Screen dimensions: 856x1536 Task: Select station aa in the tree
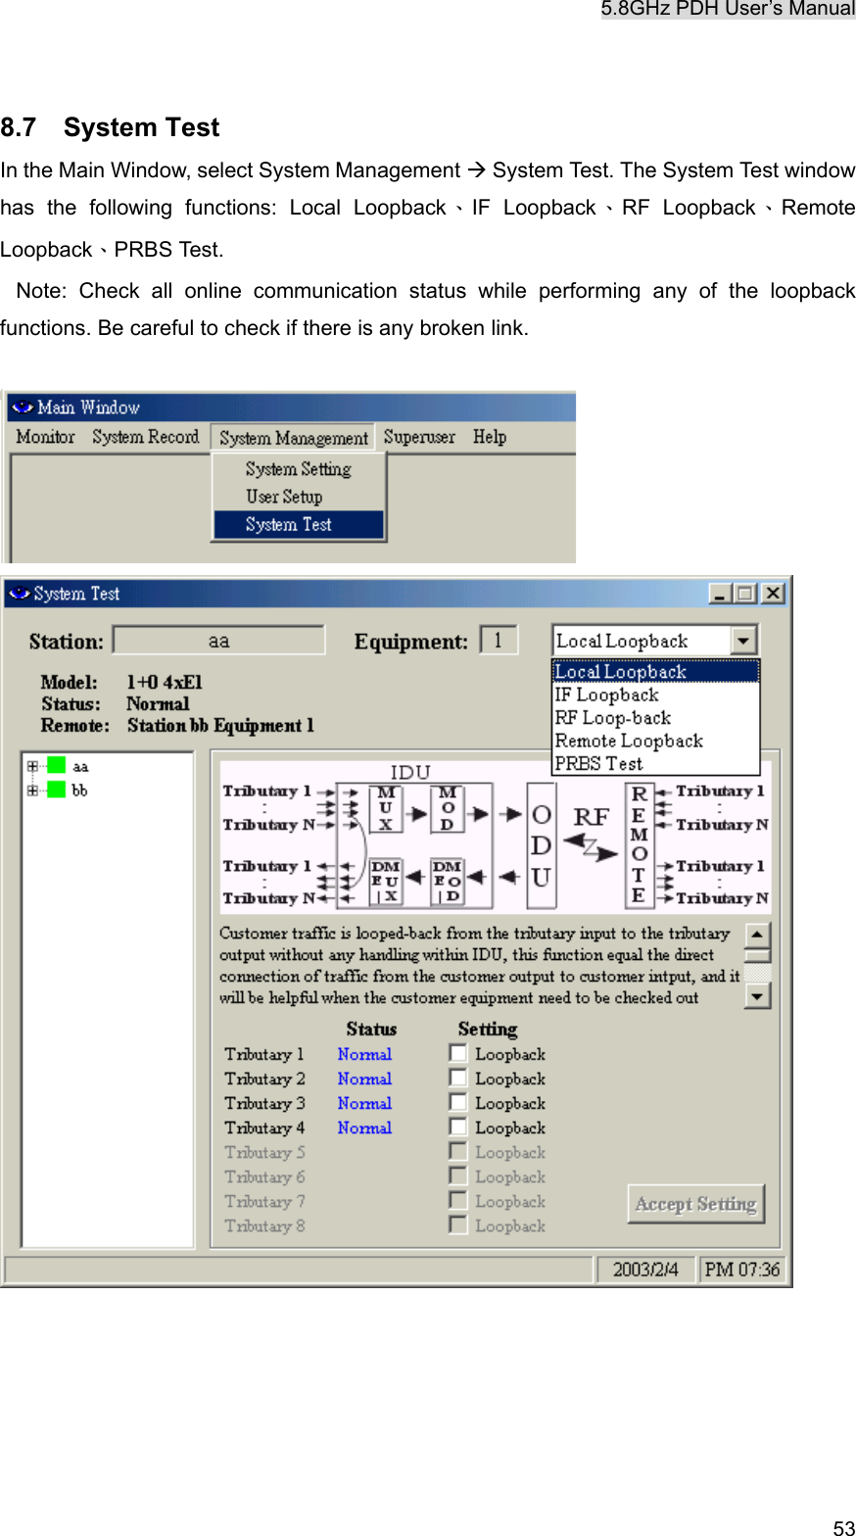80,766
